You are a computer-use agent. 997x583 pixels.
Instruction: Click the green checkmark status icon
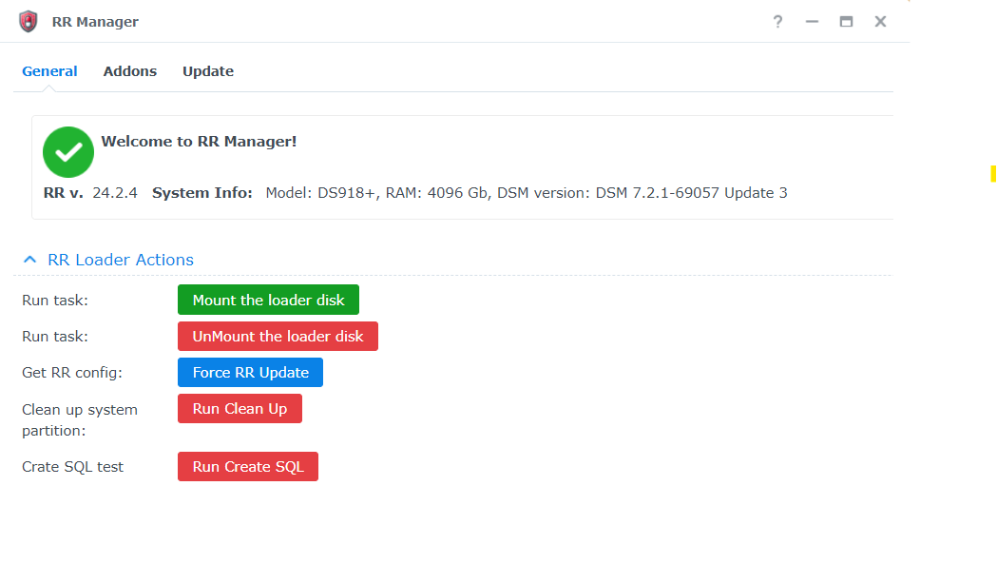pyautogui.click(x=68, y=152)
